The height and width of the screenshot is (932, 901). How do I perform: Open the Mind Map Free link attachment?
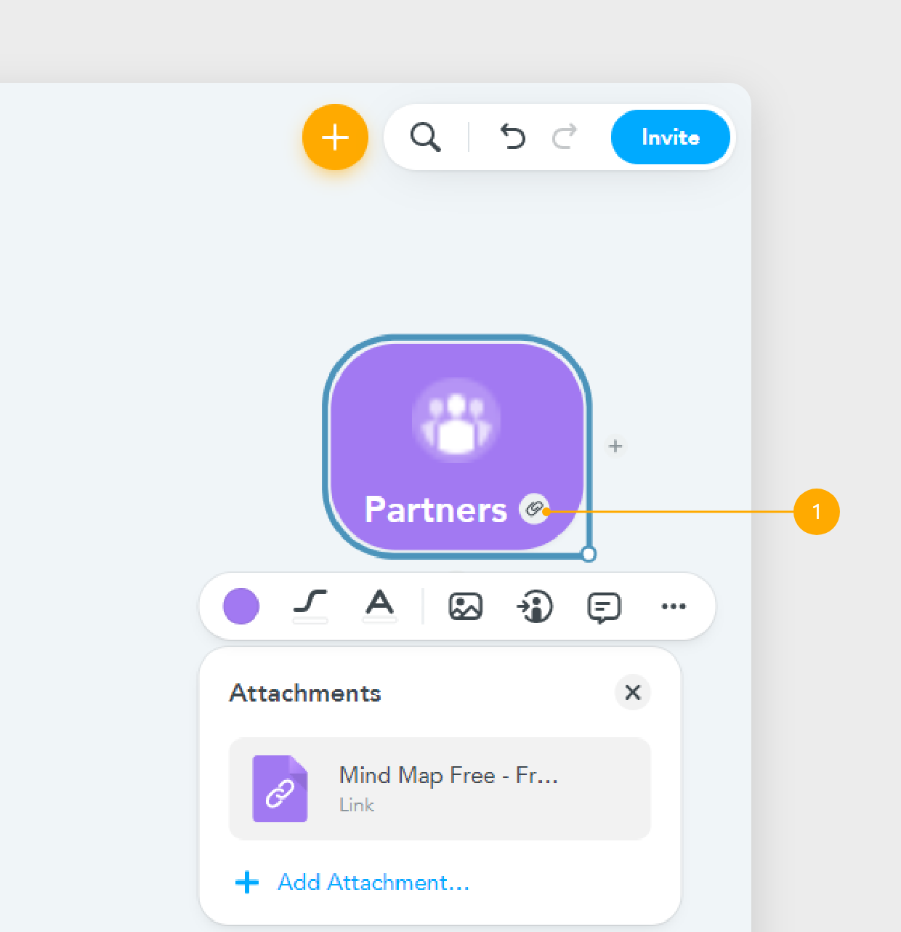(439, 789)
